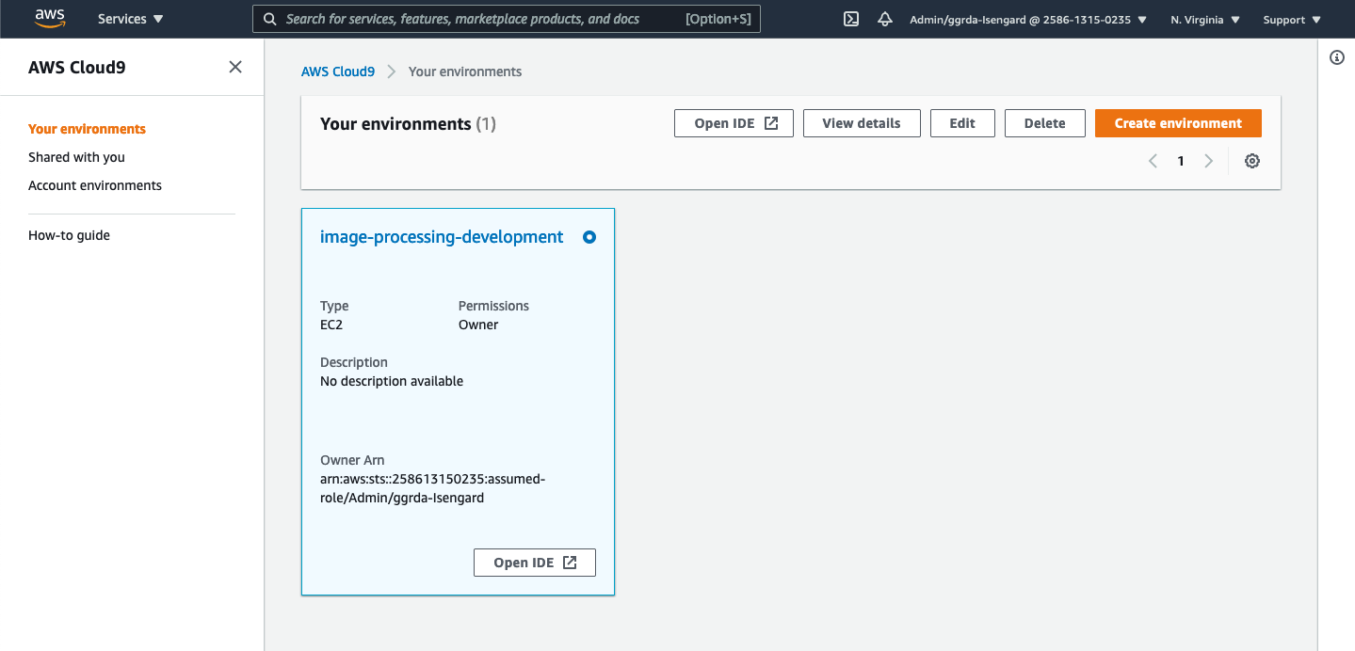Select Your environments in the sidebar
The image size is (1355, 651).
tap(87, 129)
